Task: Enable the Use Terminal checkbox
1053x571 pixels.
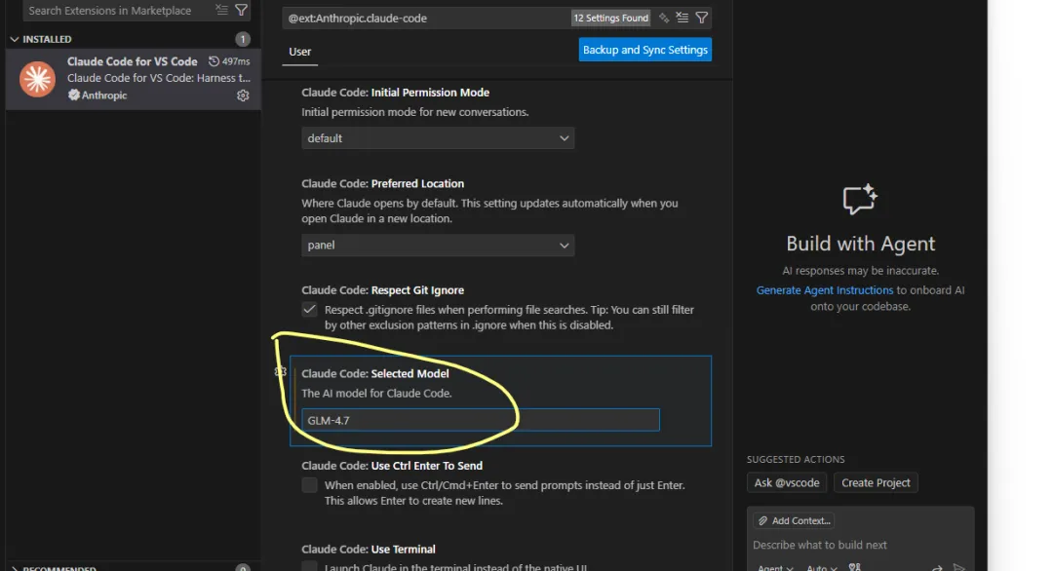Action: (x=309, y=566)
